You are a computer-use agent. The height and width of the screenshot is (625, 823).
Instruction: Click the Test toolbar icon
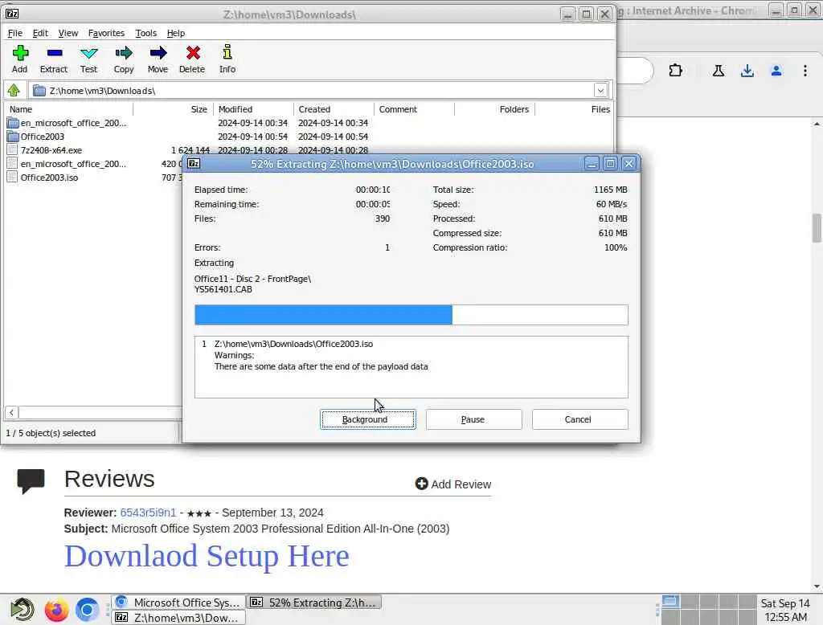(88, 53)
